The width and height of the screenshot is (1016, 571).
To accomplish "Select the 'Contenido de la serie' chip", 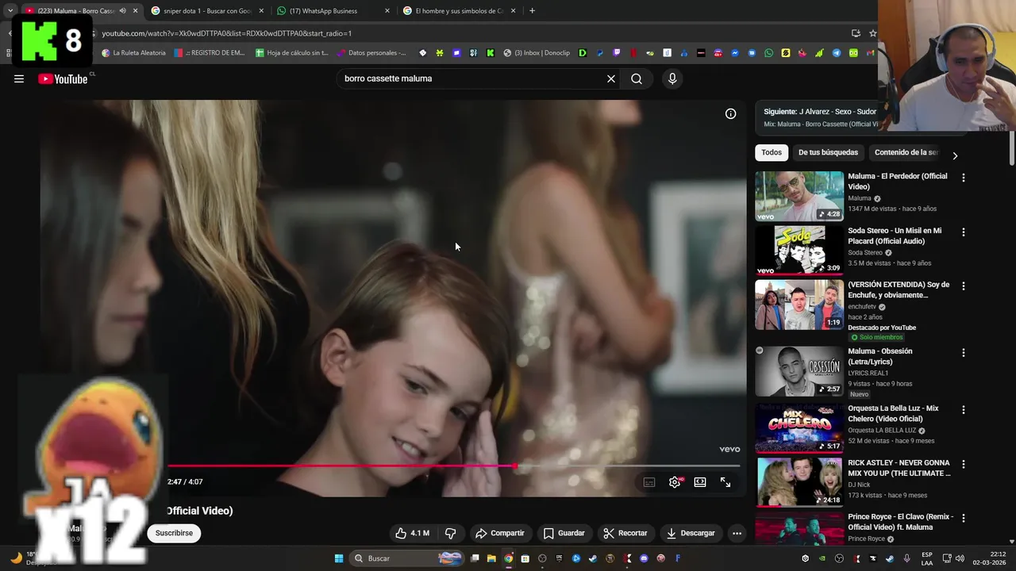I will (x=906, y=152).
